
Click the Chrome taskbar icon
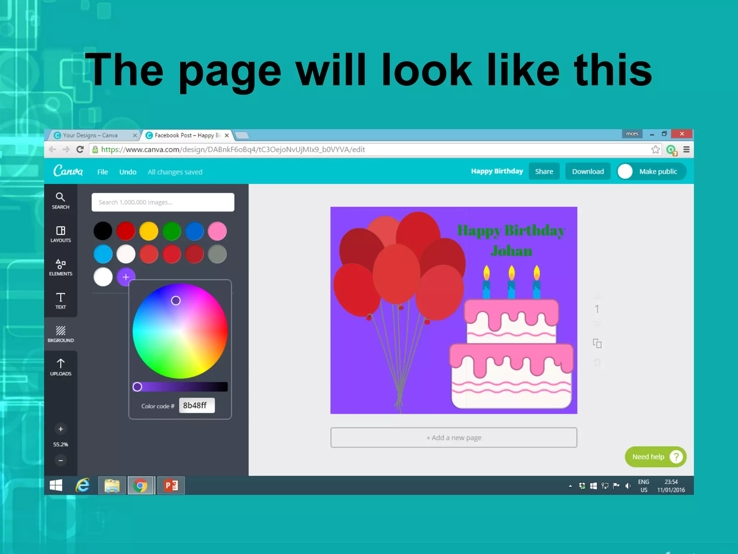pyautogui.click(x=141, y=485)
